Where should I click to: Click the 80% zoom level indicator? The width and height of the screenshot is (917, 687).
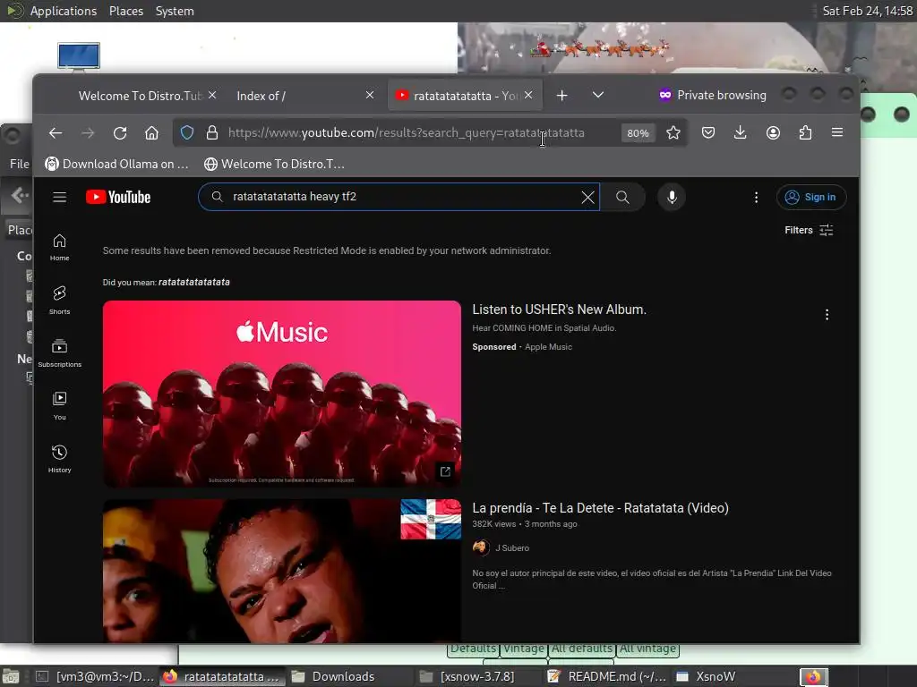(638, 133)
